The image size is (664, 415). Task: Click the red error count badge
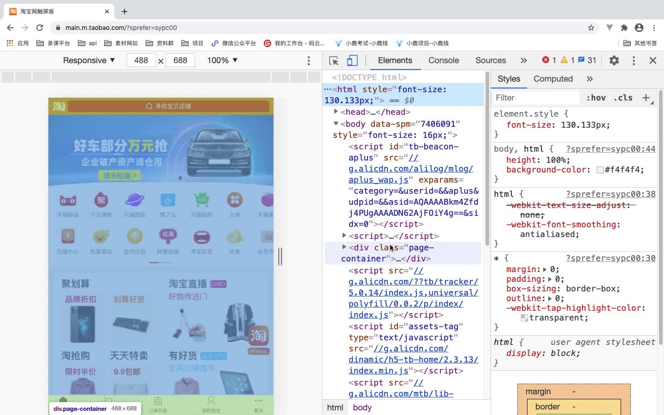coord(549,60)
